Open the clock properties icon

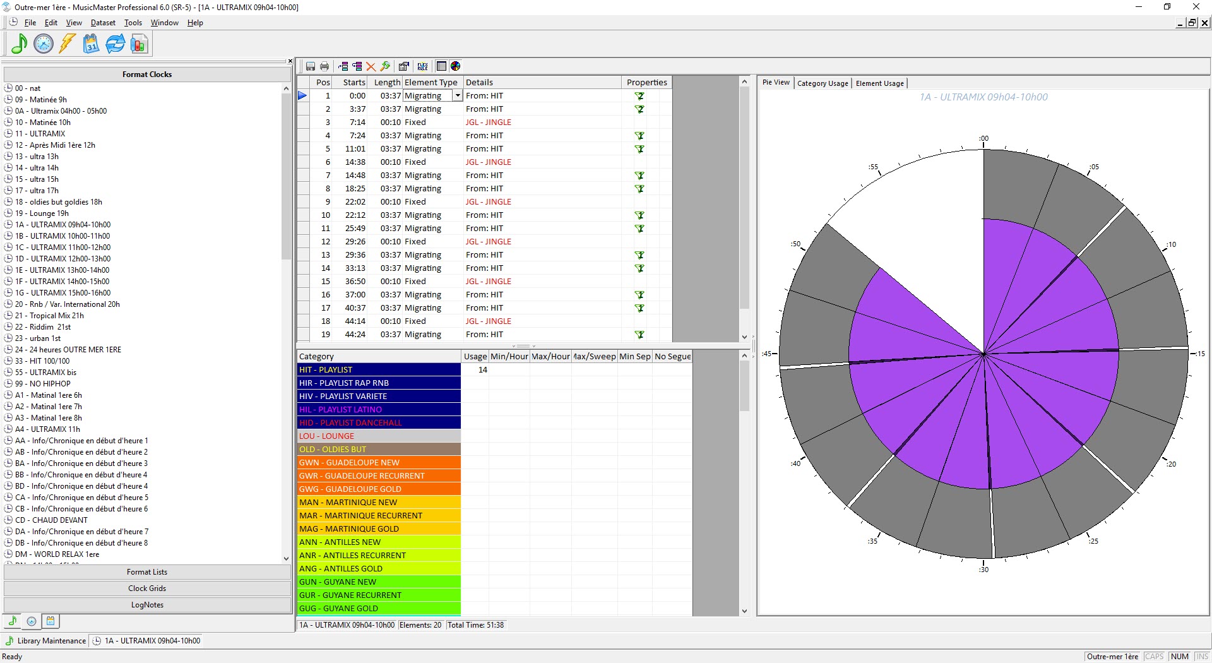click(404, 66)
